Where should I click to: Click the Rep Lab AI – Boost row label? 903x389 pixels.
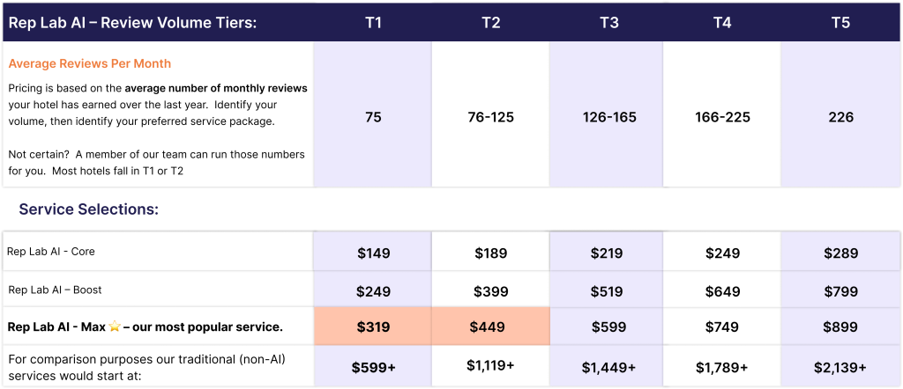[55, 290]
